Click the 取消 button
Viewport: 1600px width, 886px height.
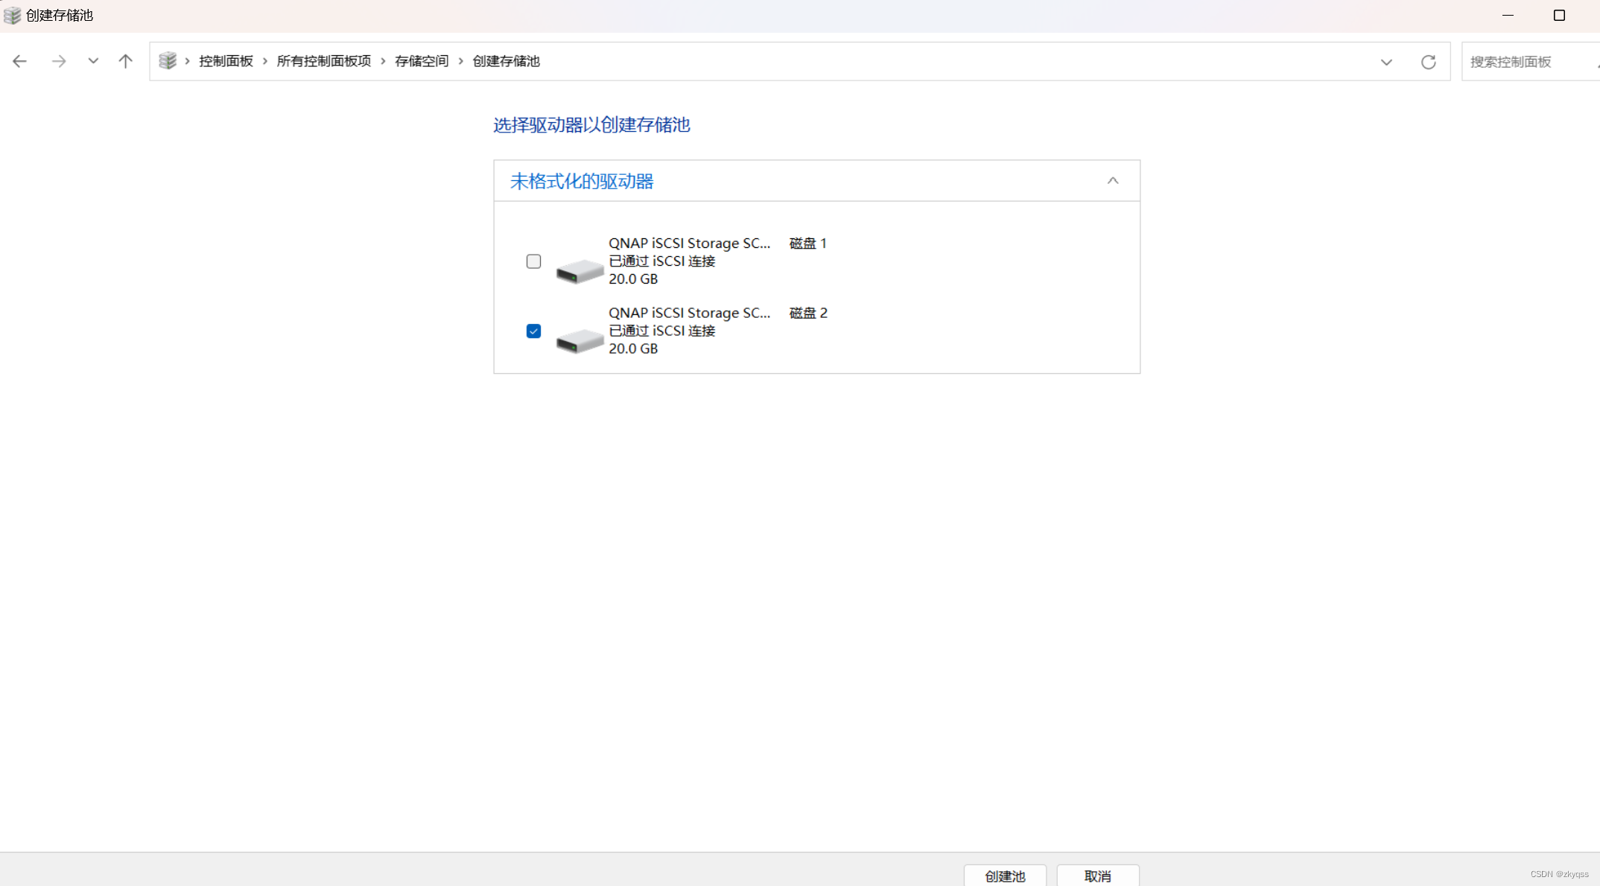pyautogui.click(x=1098, y=876)
